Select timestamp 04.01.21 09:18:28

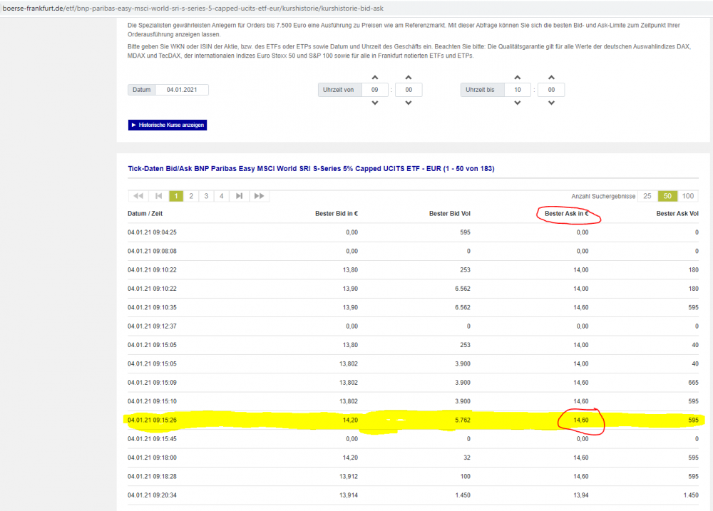coord(152,477)
